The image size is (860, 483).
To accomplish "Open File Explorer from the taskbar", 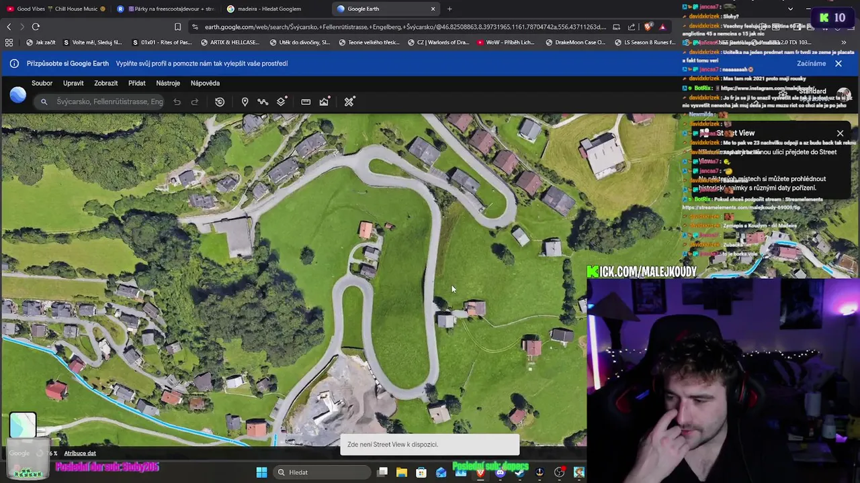I will pyautogui.click(x=402, y=472).
